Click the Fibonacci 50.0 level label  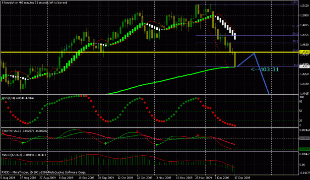(x=296, y=34)
